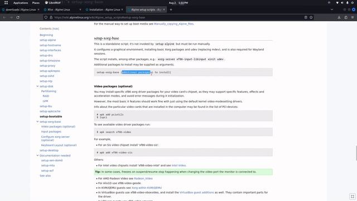This screenshot has height=201, width=357.
Task: Click the tracking protection shield icon
Action: (46, 17)
